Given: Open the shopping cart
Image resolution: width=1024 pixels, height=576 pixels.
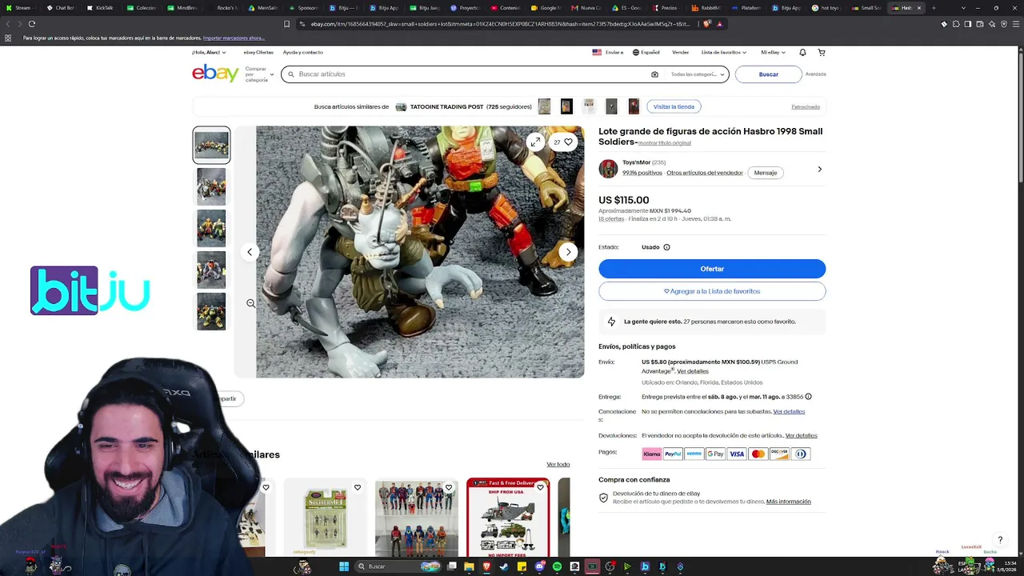Looking at the screenshot, I should tap(822, 52).
